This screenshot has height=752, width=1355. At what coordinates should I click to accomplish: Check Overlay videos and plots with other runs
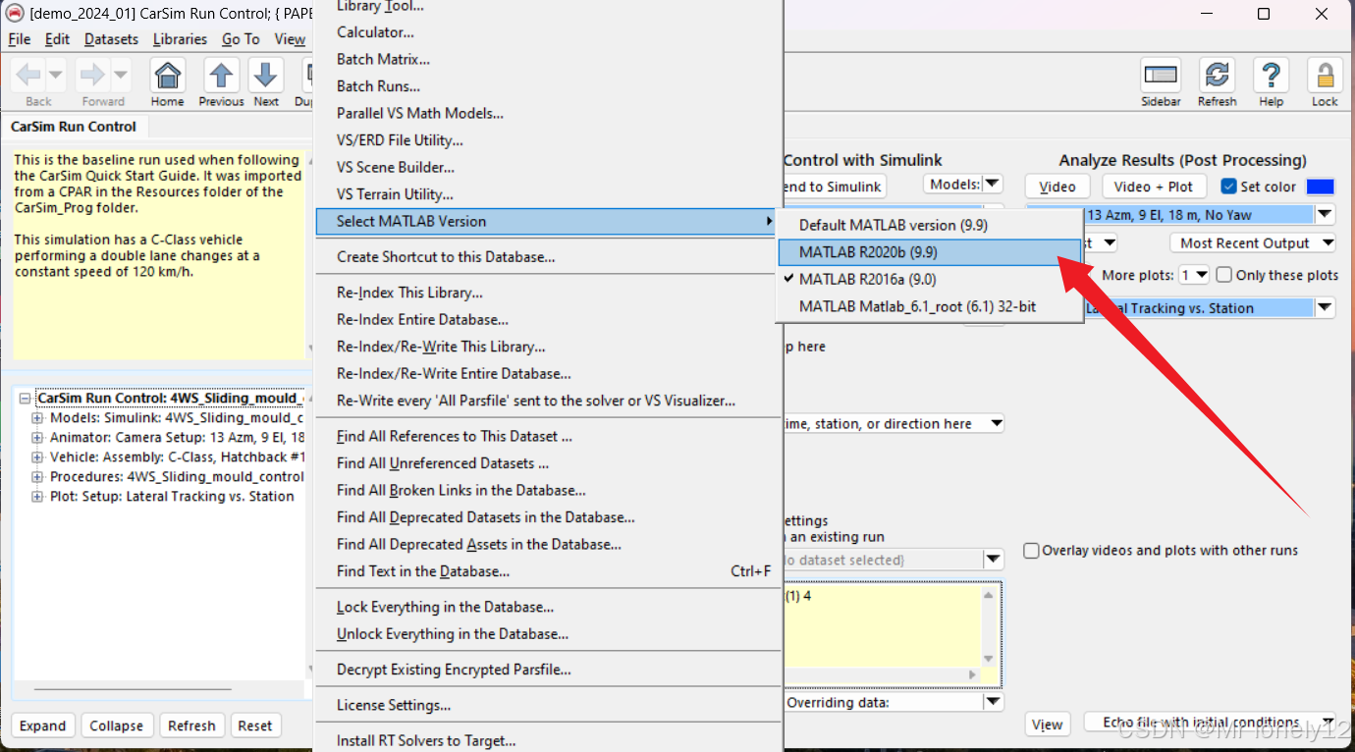tap(1031, 551)
